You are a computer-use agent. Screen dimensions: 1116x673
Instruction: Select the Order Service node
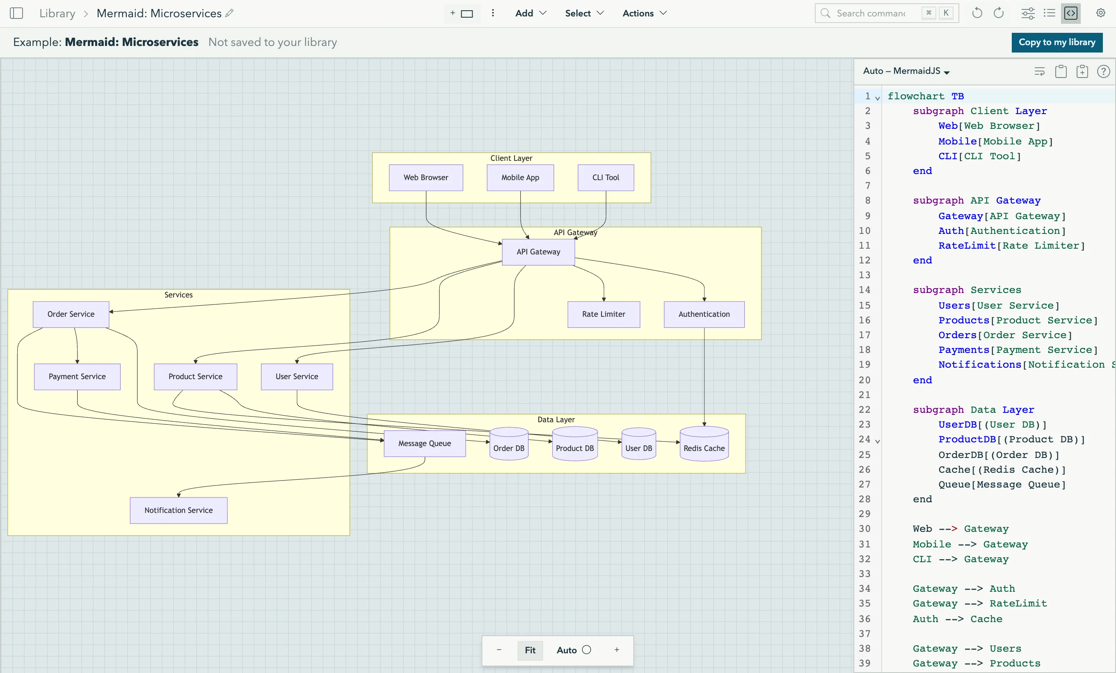(71, 314)
